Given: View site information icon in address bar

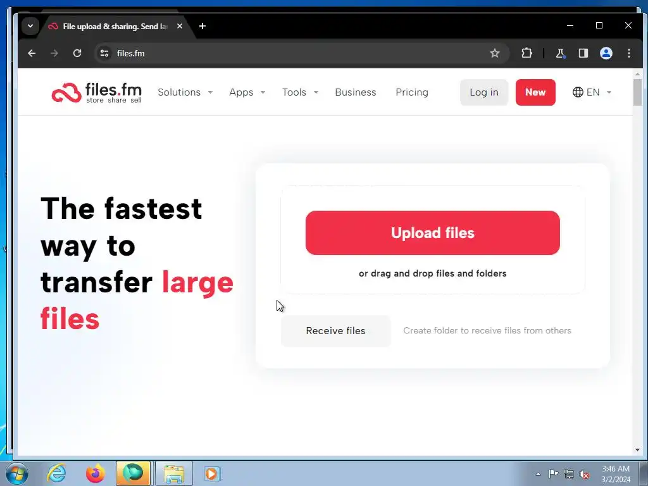Looking at the screenshot, I should 104,53.
